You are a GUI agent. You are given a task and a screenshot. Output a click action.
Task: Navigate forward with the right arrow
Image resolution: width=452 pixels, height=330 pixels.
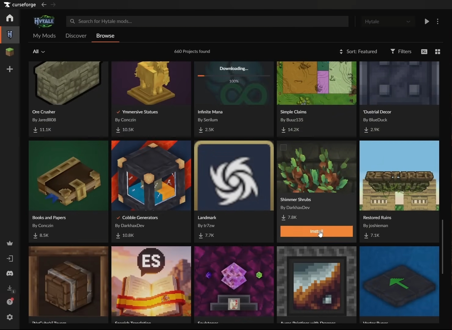tap(53, 5)
